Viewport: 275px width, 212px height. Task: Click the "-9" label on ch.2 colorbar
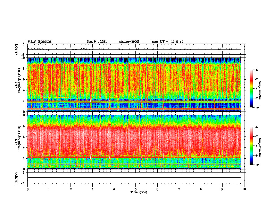257,155
